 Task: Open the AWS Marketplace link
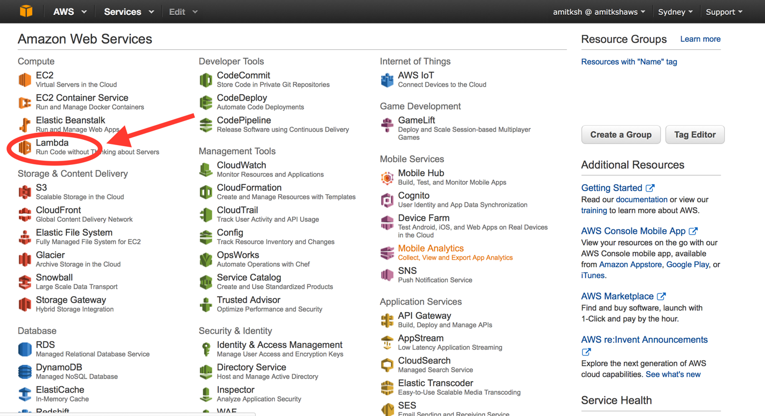623,296
